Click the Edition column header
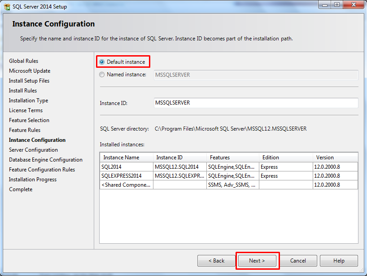Image resolution: width=367 pixels, height=276 pixels. point(286,158)
